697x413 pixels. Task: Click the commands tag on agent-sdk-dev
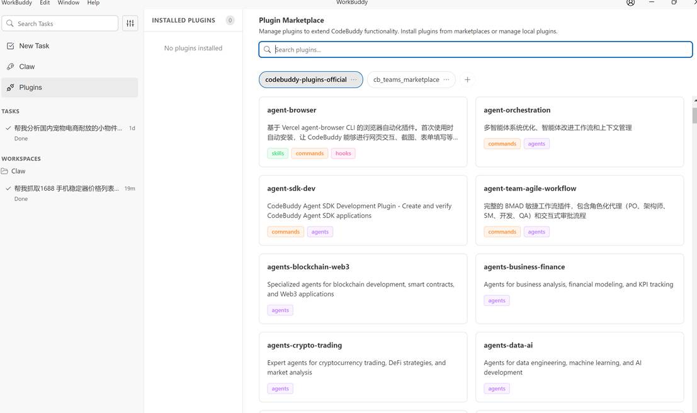286,232
